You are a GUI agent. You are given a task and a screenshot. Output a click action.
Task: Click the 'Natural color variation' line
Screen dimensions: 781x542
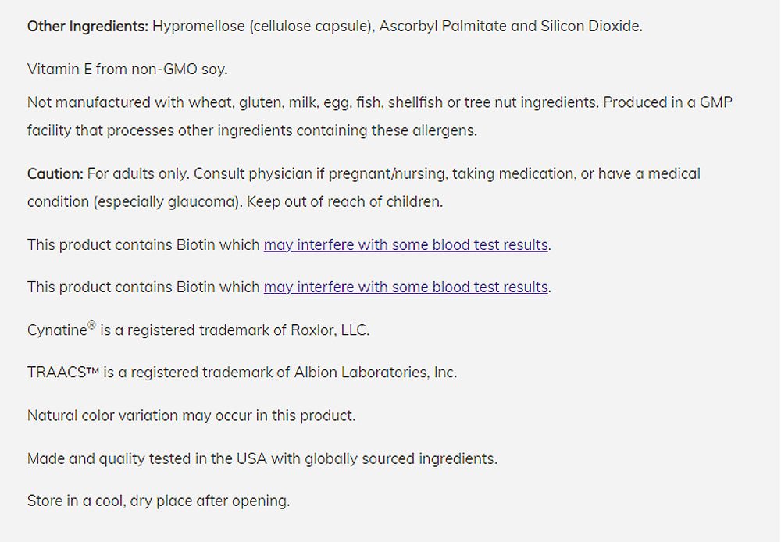tap(191, 415)
